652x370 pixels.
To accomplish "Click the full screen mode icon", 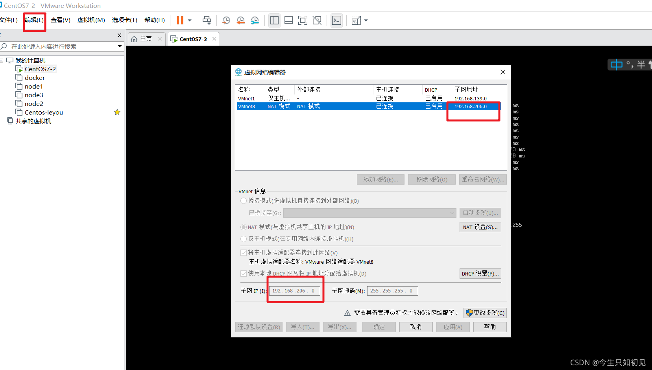I will pyautogui.click(x=303, y=20).
